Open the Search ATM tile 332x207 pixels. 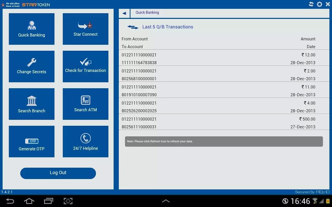point(86,104)
